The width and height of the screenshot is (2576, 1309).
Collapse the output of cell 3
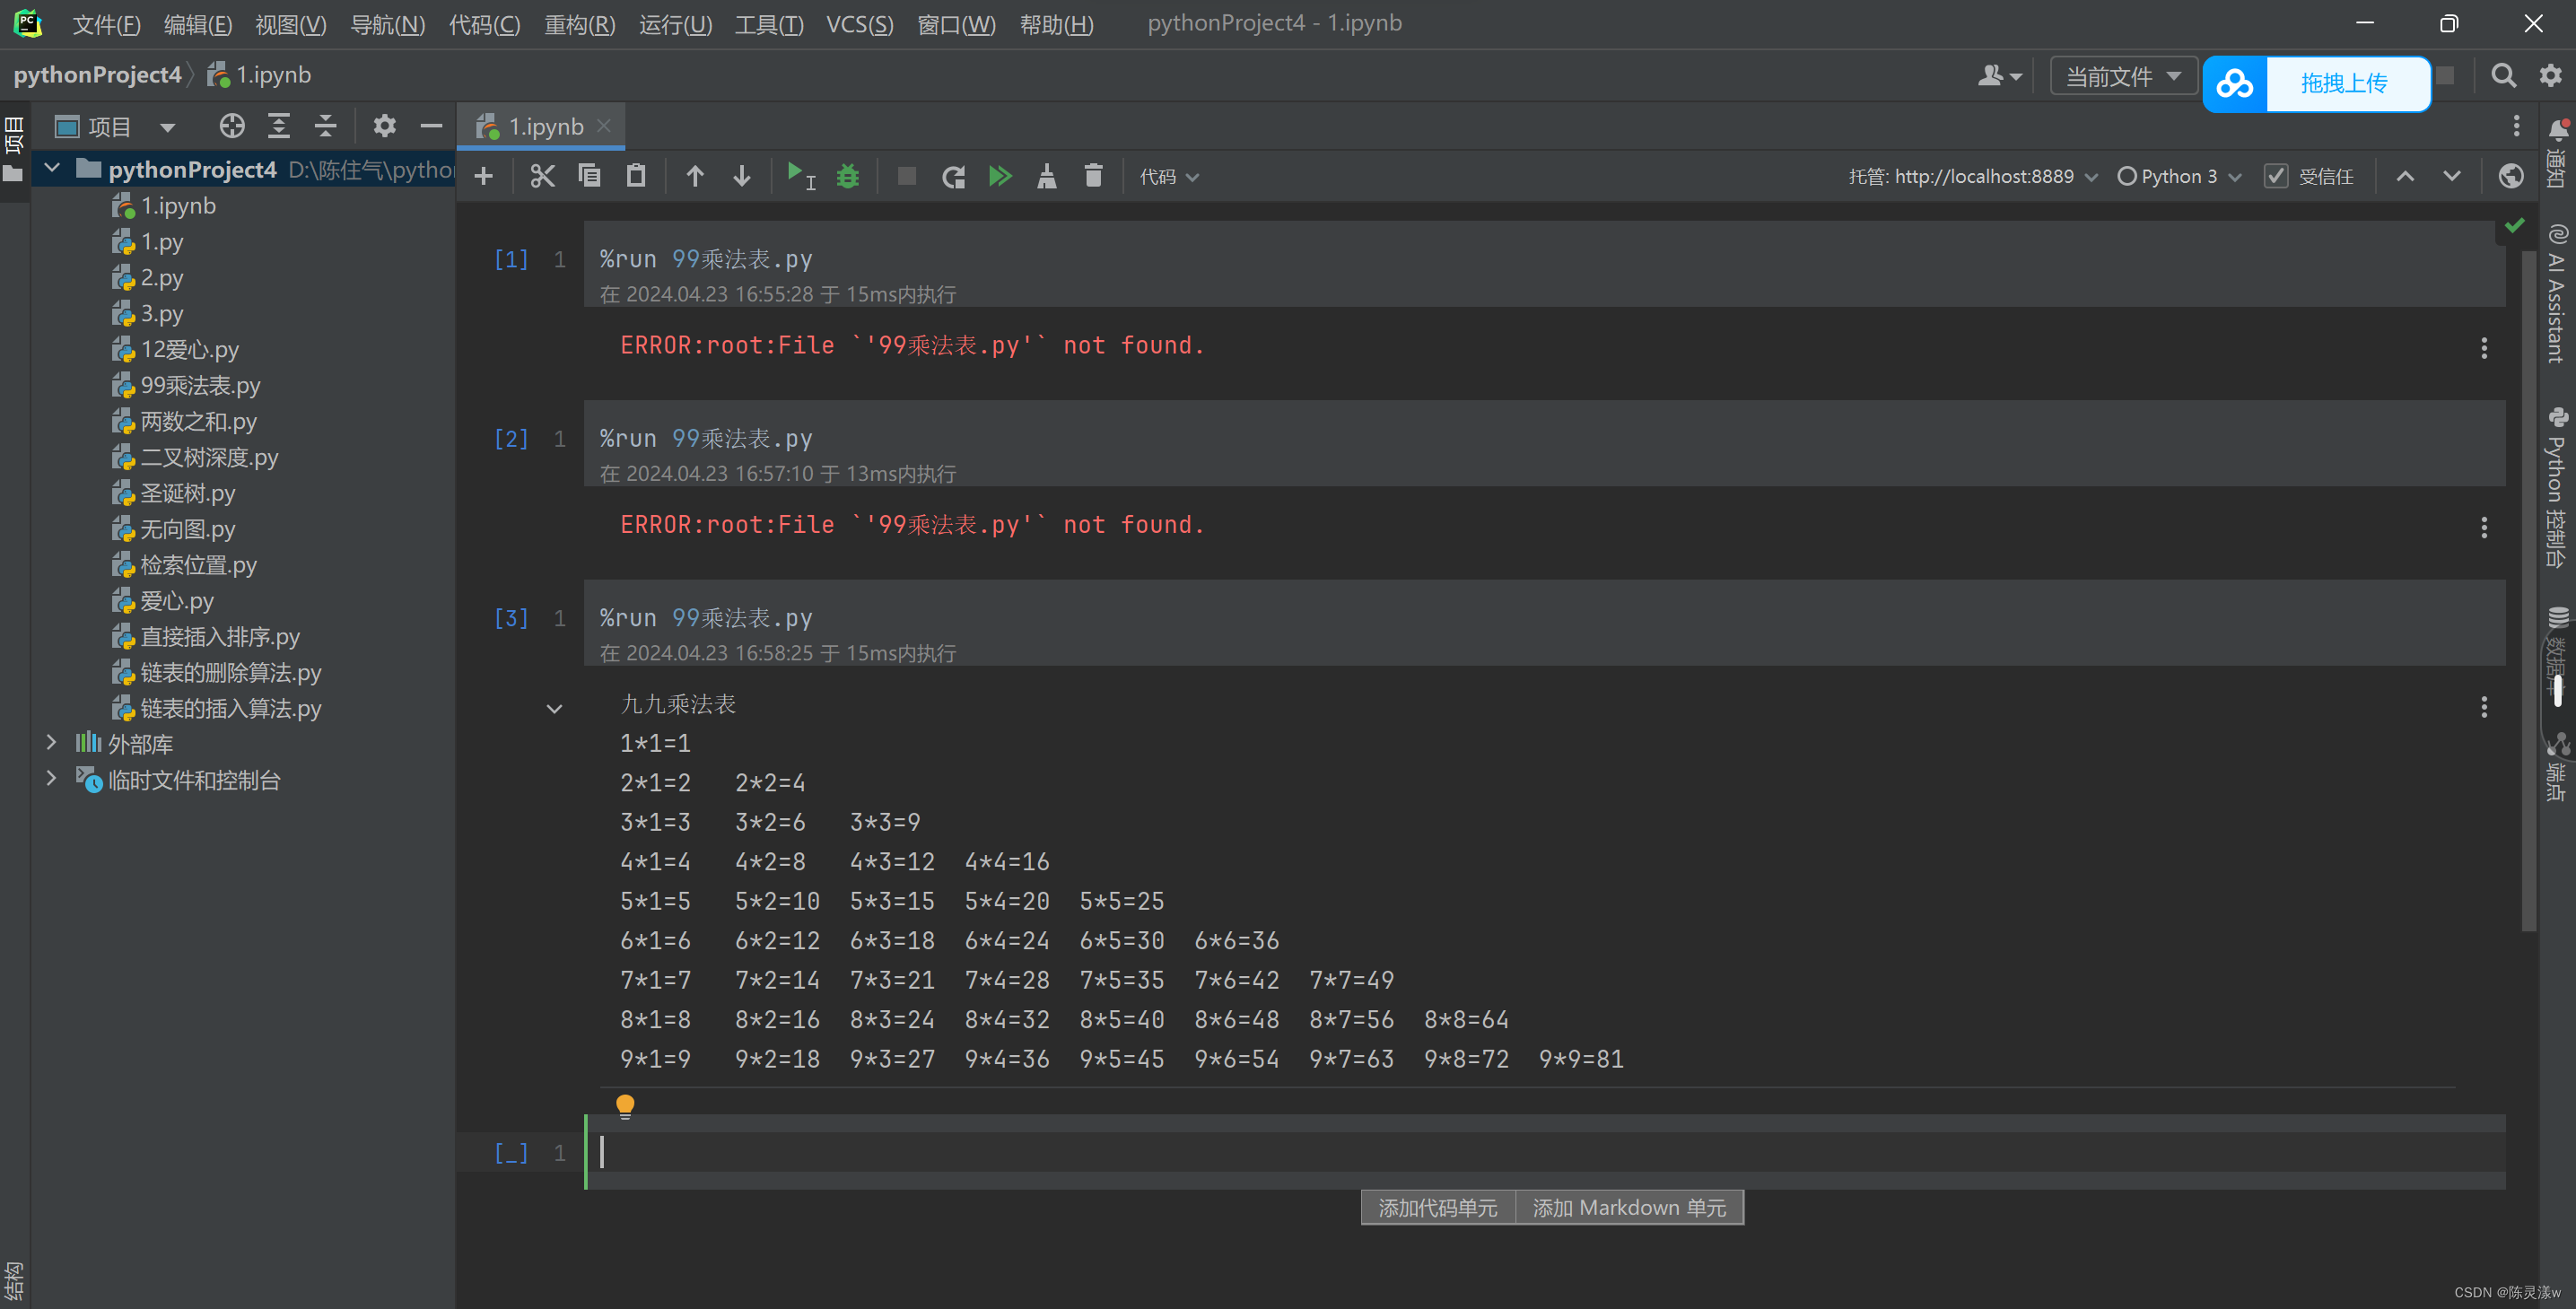point(554,709)
